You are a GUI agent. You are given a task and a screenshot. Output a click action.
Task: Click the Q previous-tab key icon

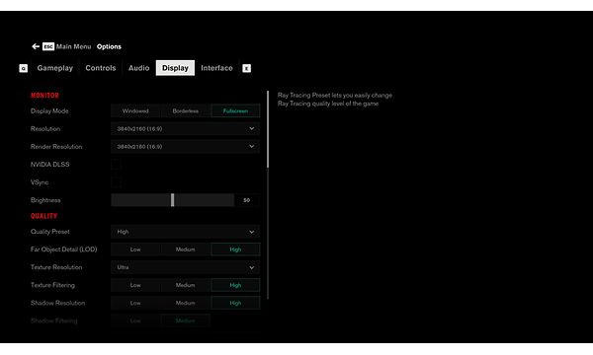coord(24,68)
